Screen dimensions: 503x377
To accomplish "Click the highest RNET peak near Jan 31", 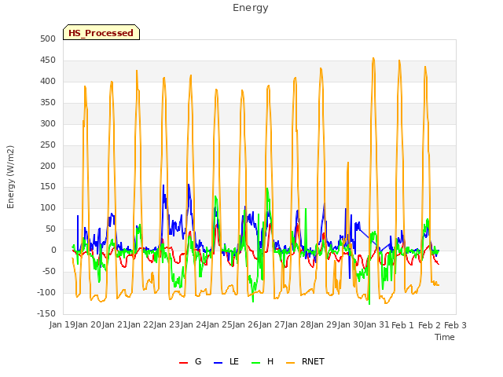I will pyautogui.click(x=373, y=58).
